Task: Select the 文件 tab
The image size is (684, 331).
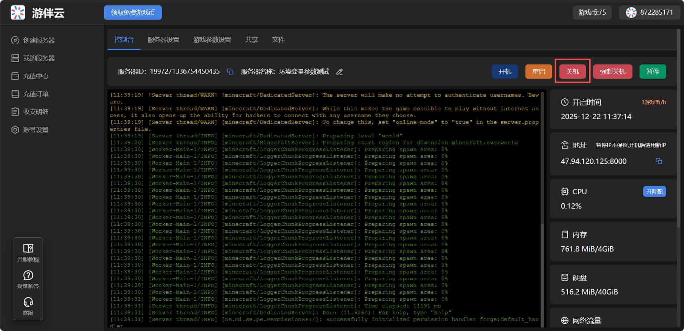Action: click(x=278, y=39)
